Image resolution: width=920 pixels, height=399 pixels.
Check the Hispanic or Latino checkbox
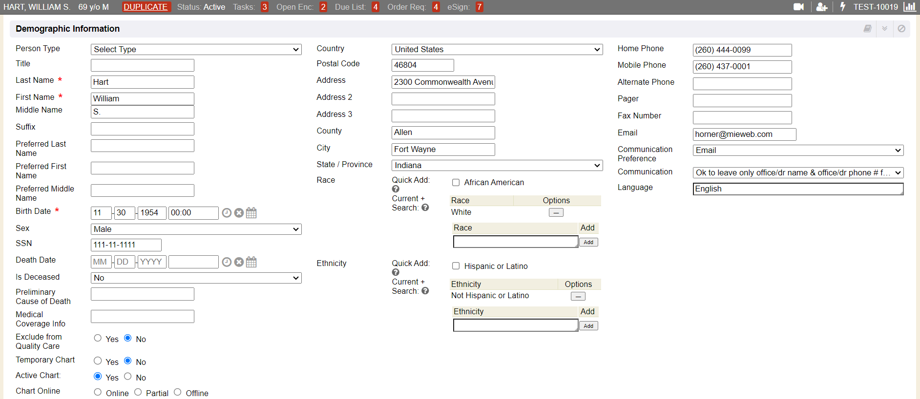(x=456, y=266)
